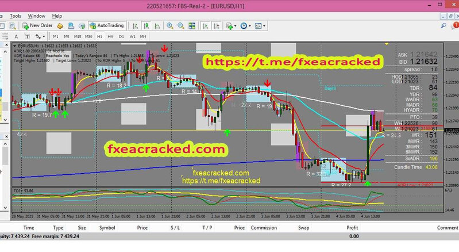Click the lower left panel scrollbar thumb
Screen dimensions: 459x252
click(x=5, y=156)
